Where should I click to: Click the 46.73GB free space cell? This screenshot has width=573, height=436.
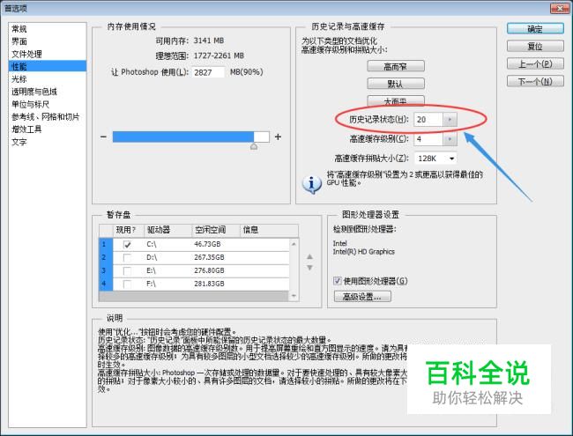(207, 244)
